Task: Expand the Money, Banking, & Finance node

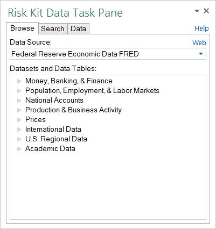Action: 19,81
